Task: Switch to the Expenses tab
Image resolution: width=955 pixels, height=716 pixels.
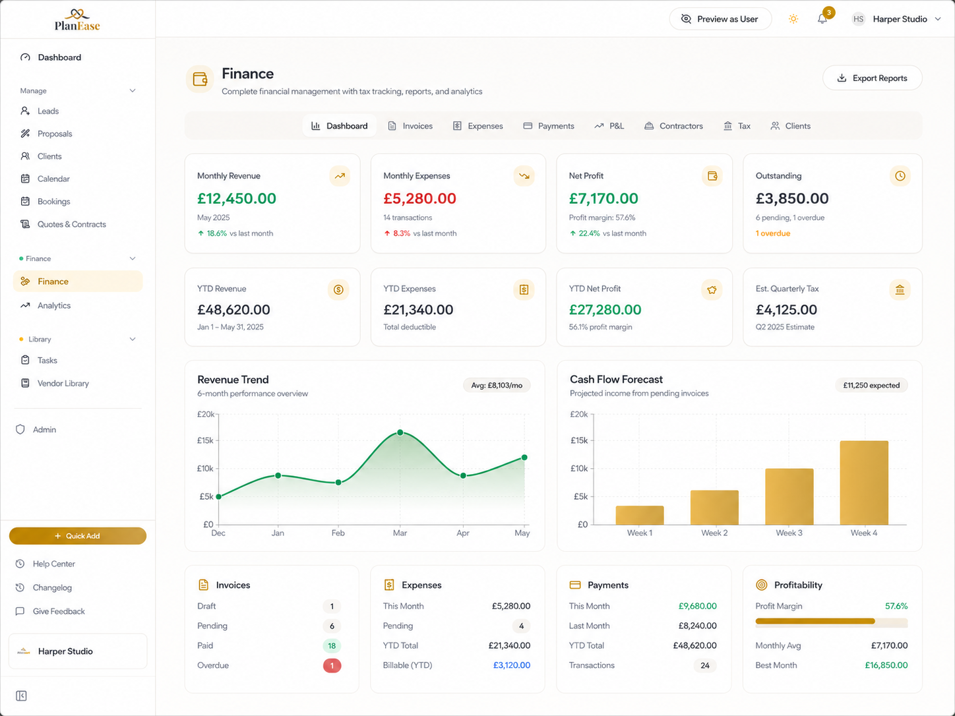Action: (478, 126)
